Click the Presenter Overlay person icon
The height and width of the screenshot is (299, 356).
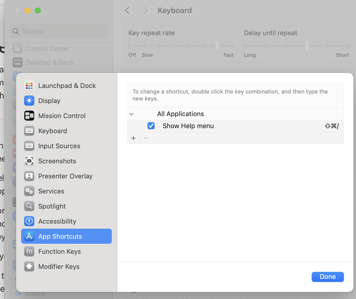[29, 176]
